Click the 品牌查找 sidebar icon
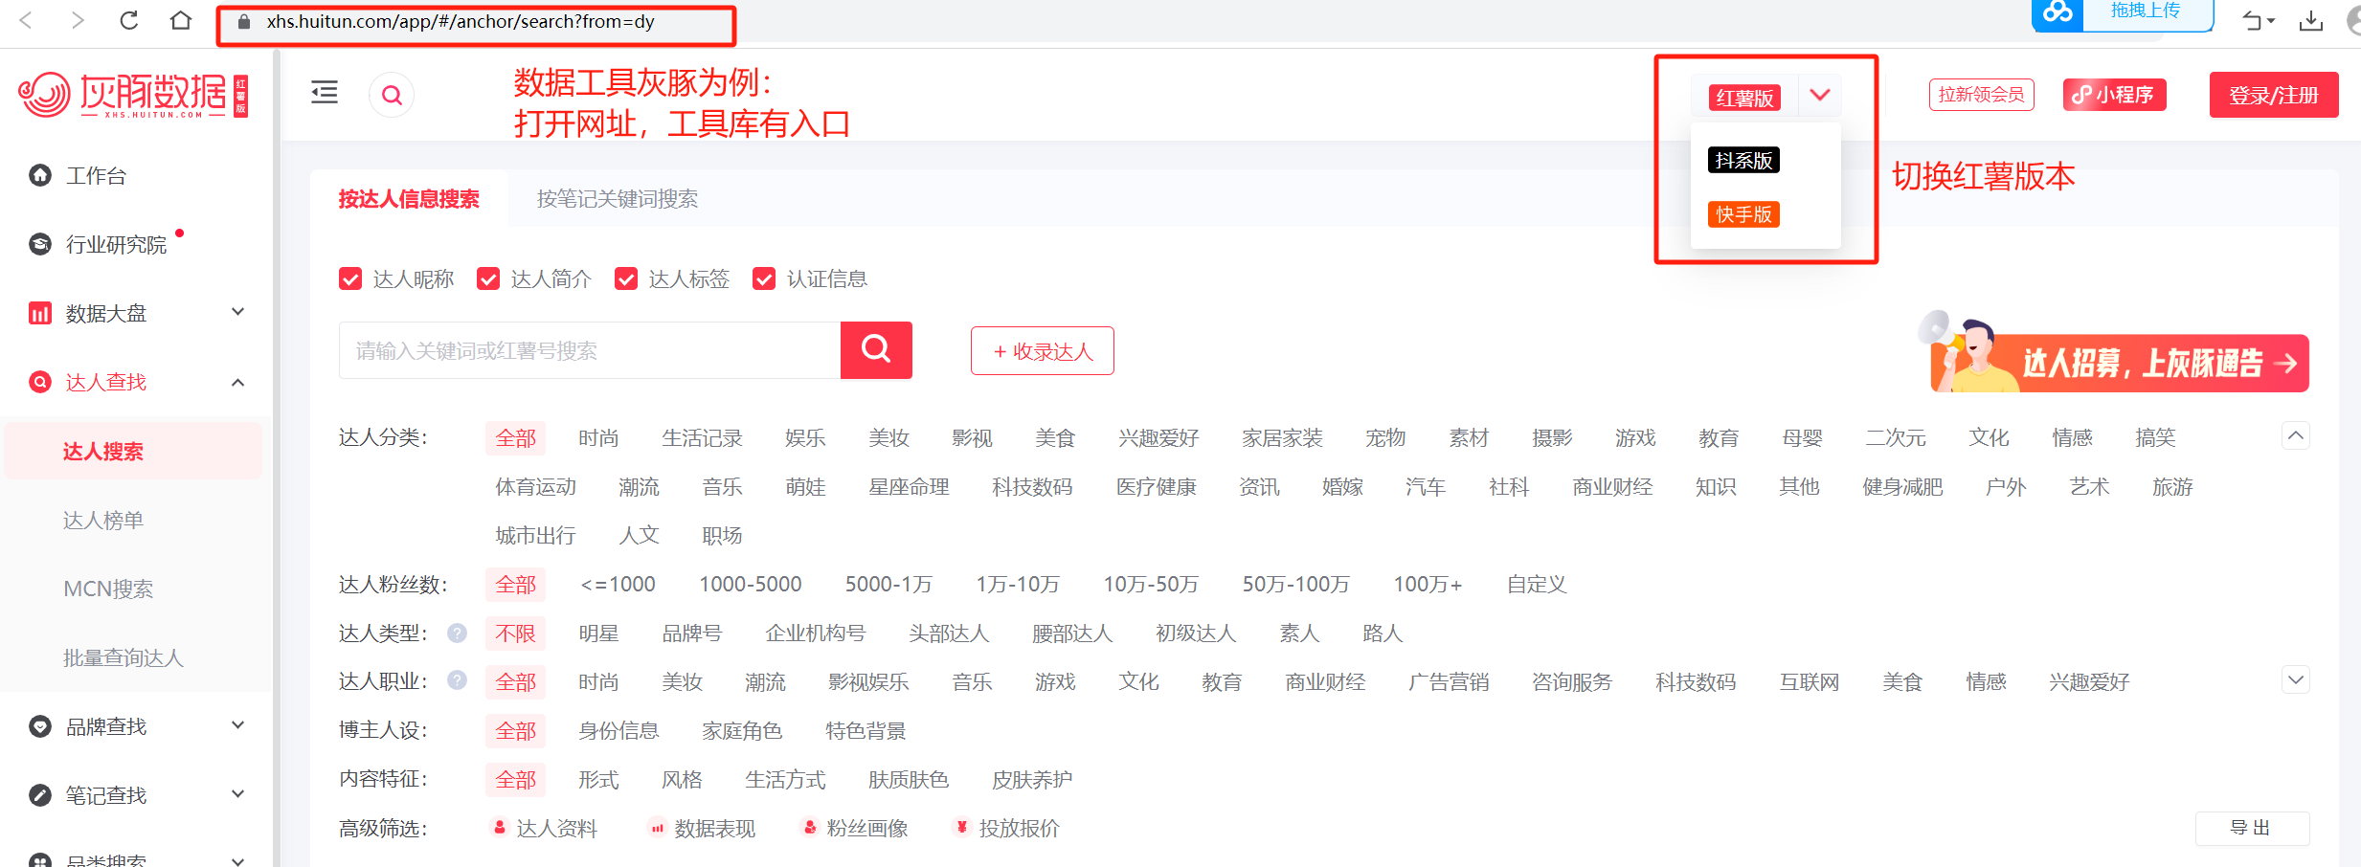The width and height of the screenshot is (2361, 867). 40,726
